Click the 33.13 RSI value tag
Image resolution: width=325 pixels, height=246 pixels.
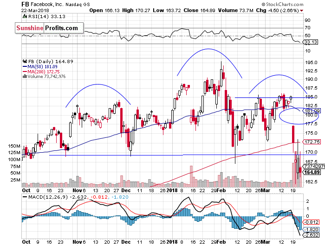(311, 42)
